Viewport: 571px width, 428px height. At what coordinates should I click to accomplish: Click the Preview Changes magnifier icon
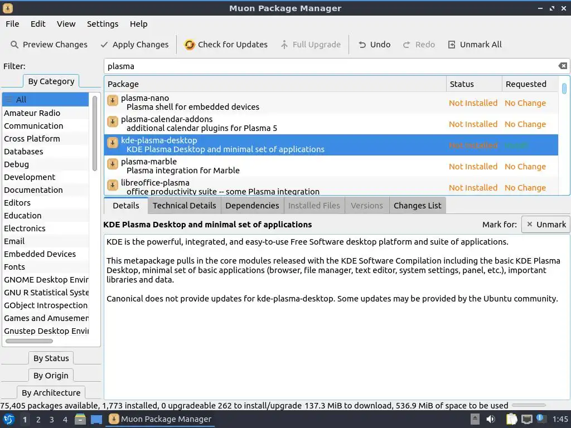(x=14, y=45)
